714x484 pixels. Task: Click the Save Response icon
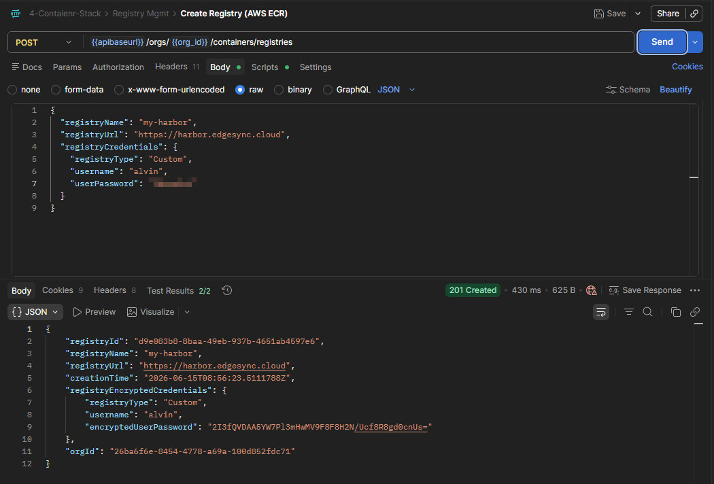click(614, 290)
